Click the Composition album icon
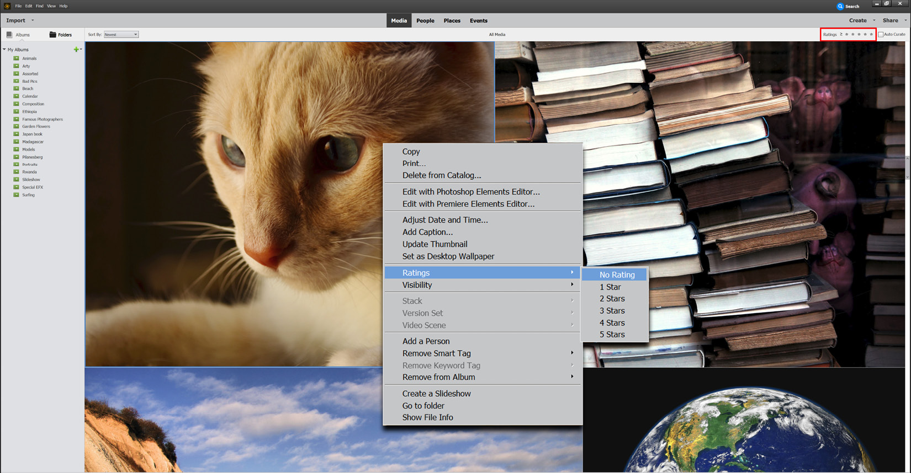The image size is (911, 473). [17, 104]
